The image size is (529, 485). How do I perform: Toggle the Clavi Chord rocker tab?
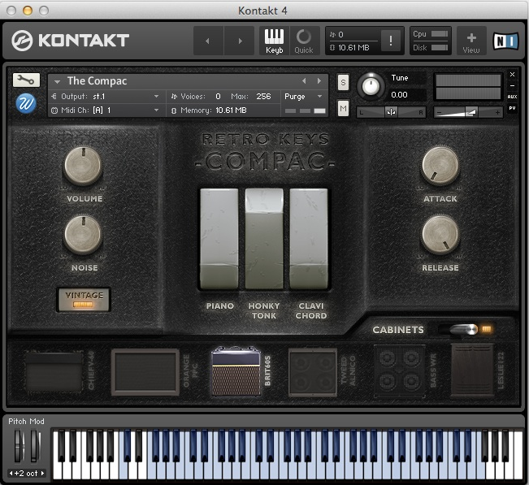pos(309,239)
